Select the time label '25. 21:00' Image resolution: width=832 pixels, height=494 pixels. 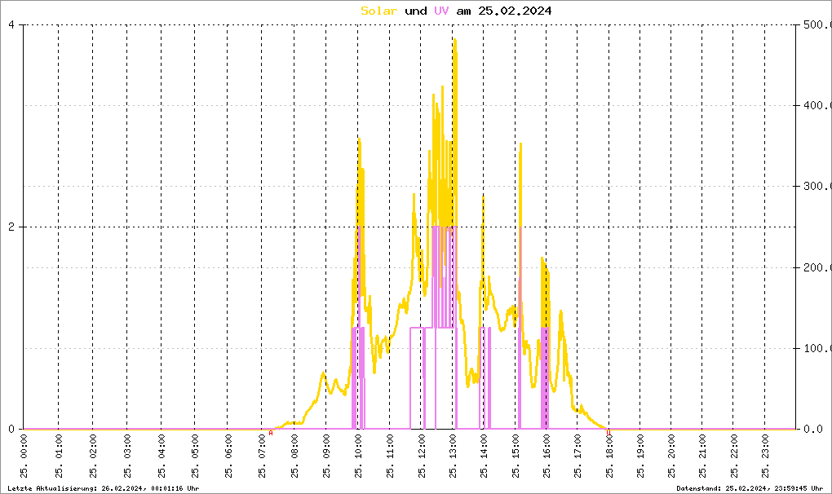click(702, 457)
